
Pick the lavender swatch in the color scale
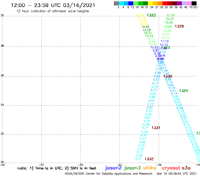point(184,3)
